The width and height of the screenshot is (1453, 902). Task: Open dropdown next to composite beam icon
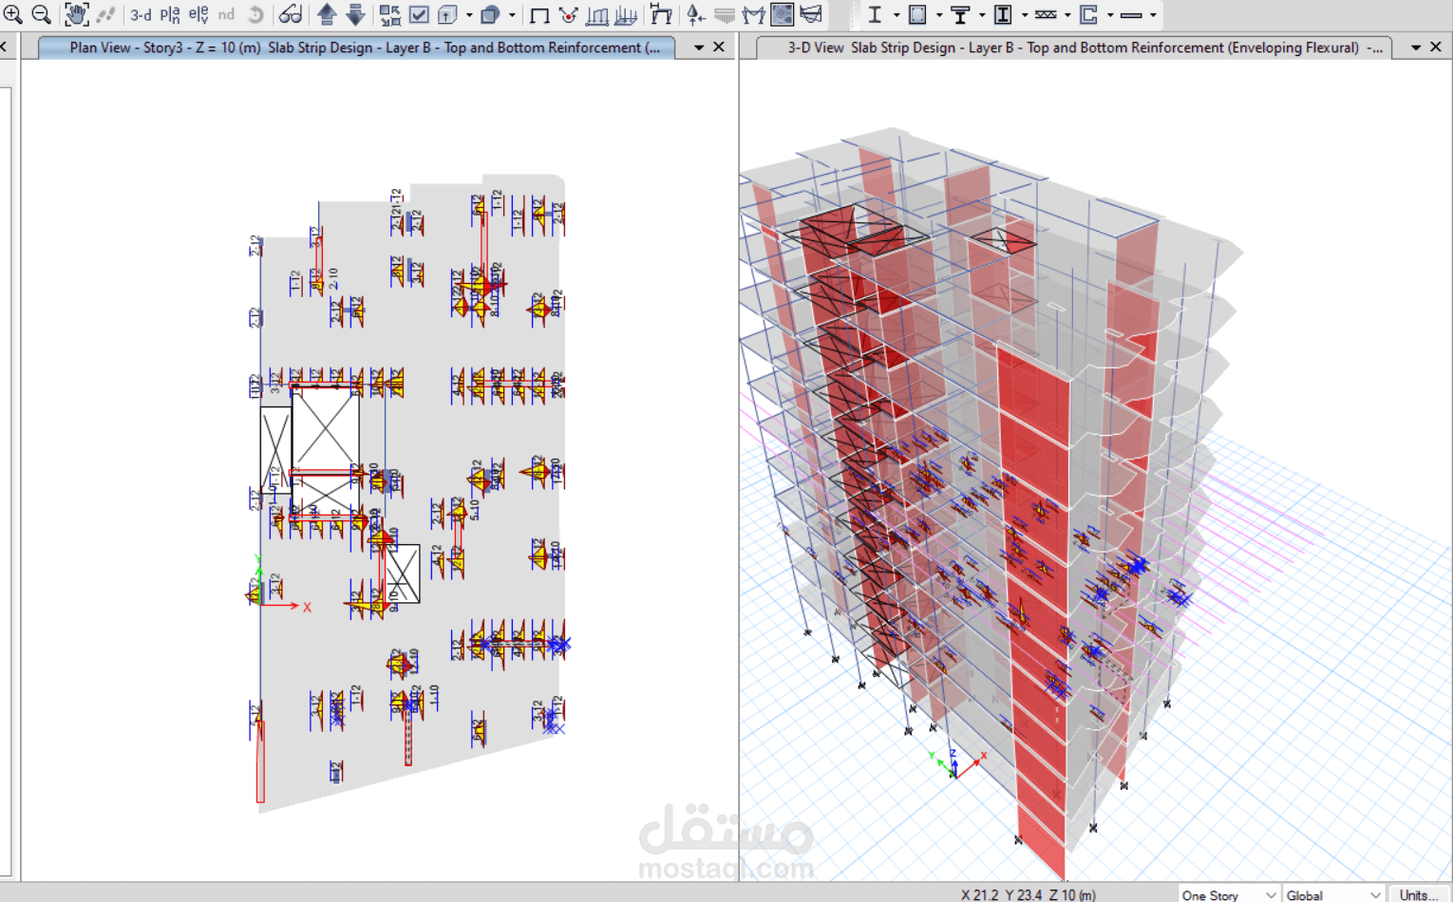[x=982, y=15]
